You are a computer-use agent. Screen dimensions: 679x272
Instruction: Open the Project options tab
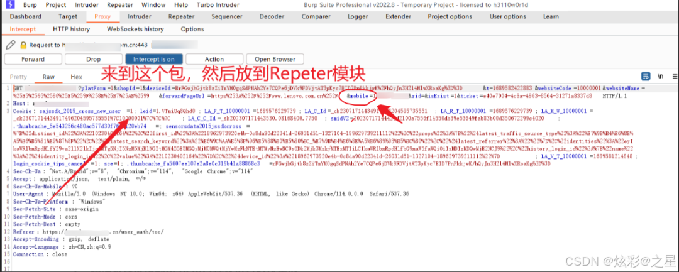click(450, 16)
